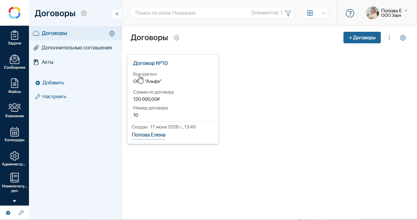Select Договоры in the left navigation
Image resolution: width=417 pixels, height=220 pixels.
click(x=54, y=33)
